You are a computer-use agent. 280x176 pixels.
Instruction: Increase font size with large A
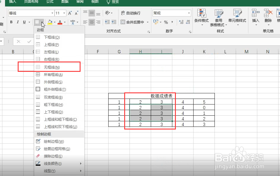(70, 13)
